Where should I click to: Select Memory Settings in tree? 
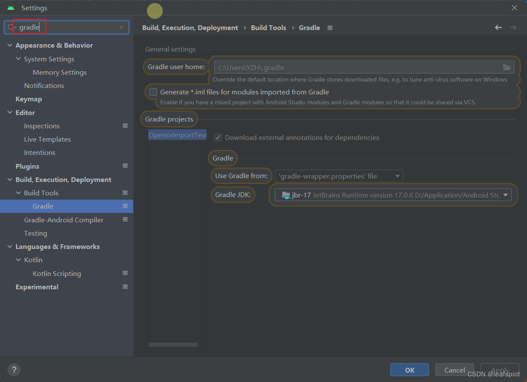[60, 72]
